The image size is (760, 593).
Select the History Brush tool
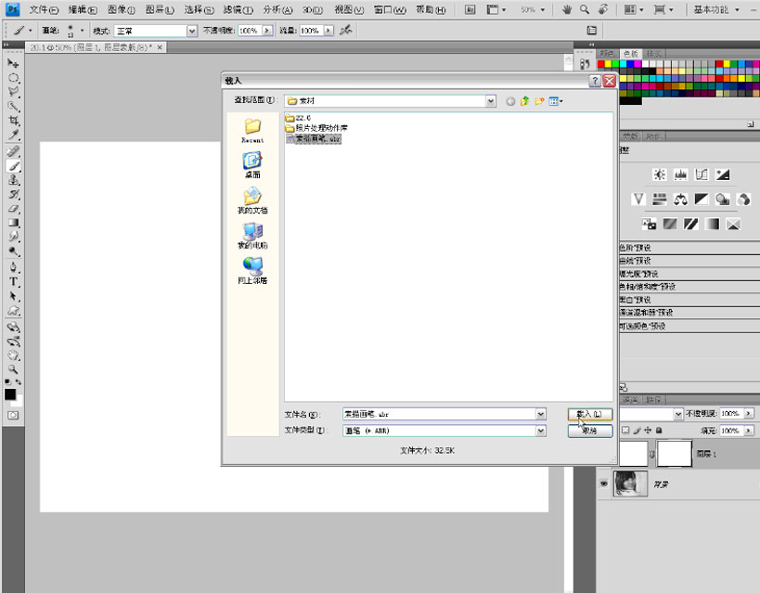coord(13,195)
